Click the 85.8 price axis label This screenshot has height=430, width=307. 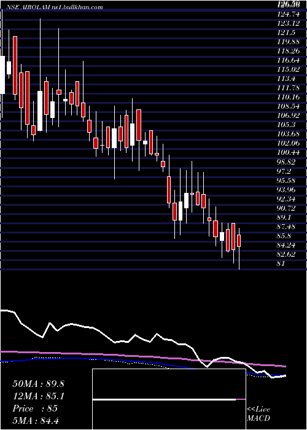(x=284, y=236)
